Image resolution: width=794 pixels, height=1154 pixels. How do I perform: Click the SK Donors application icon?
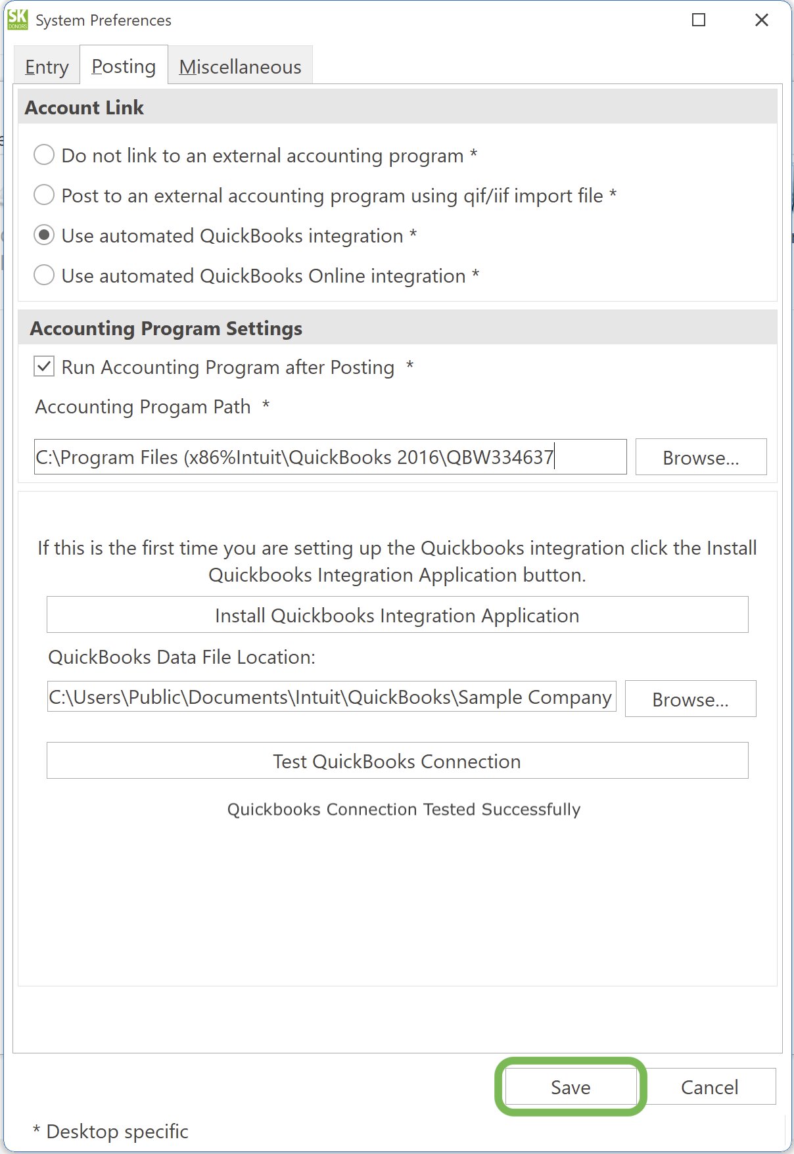click(x=18, y=19)
